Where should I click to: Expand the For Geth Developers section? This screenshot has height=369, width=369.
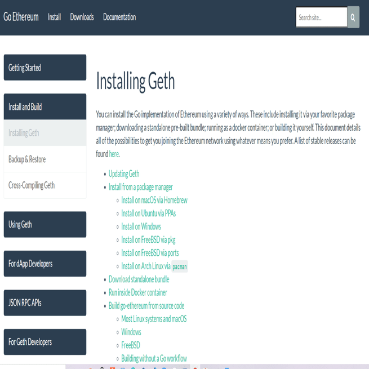point(45,342)
